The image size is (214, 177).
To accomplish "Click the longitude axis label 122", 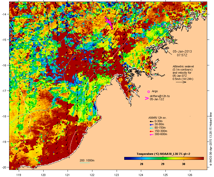I will (92, 175).
